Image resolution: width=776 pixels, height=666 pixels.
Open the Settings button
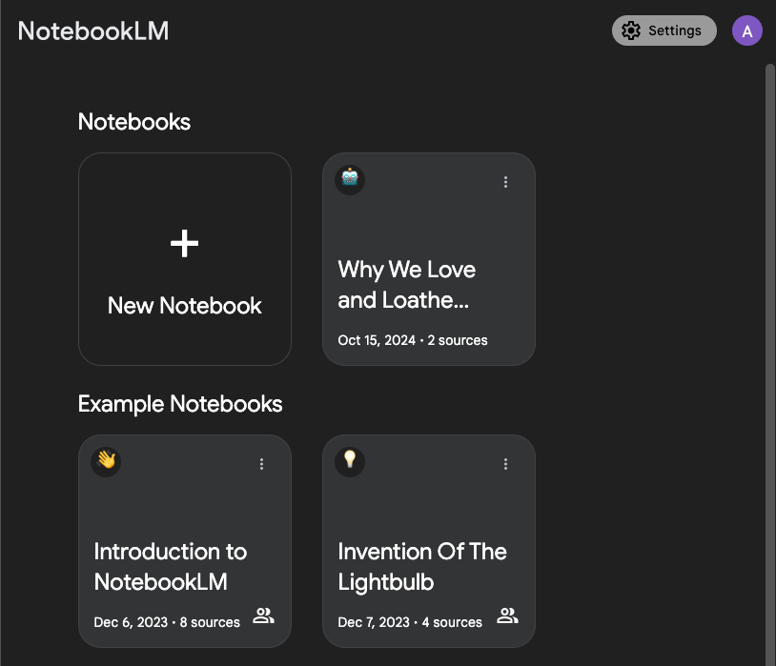(664, 30)
